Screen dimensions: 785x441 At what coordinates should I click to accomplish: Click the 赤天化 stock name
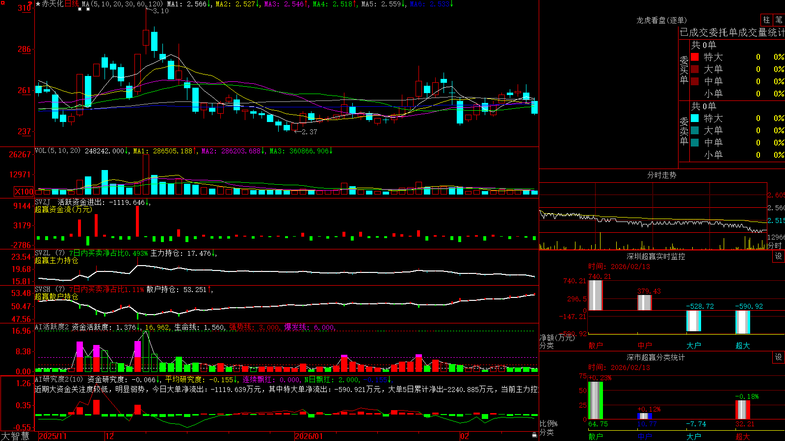pos(52,4)
